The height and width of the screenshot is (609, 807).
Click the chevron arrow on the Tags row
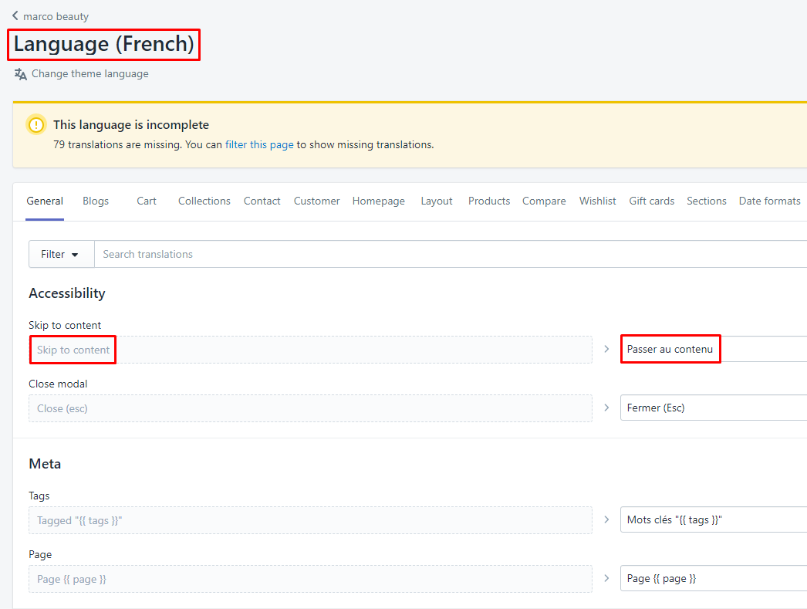[606, 519]
